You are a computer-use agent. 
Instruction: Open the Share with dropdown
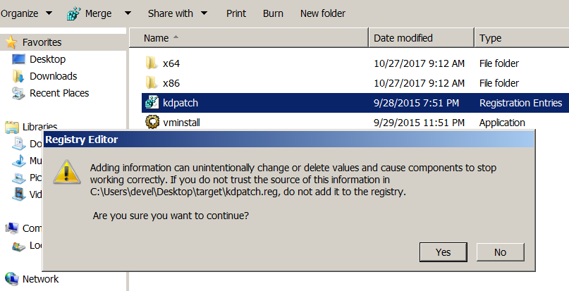pos(177,13)
